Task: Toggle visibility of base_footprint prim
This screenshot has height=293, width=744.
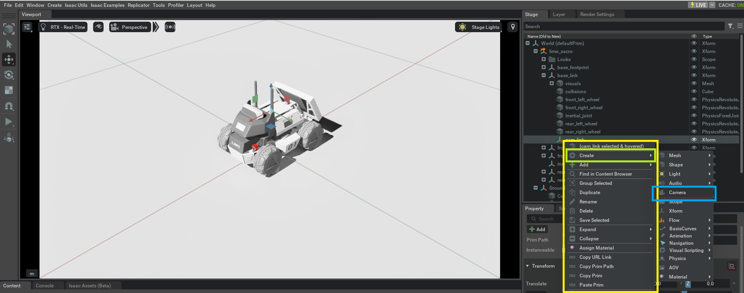Action: click(694, 67)
